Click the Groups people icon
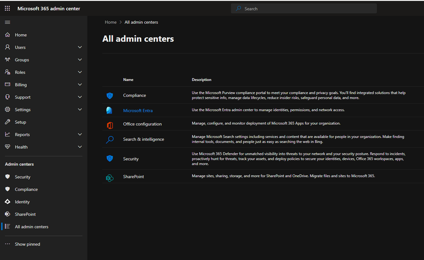This screenshot has height=260, width=424. click(x=8, y=60)
